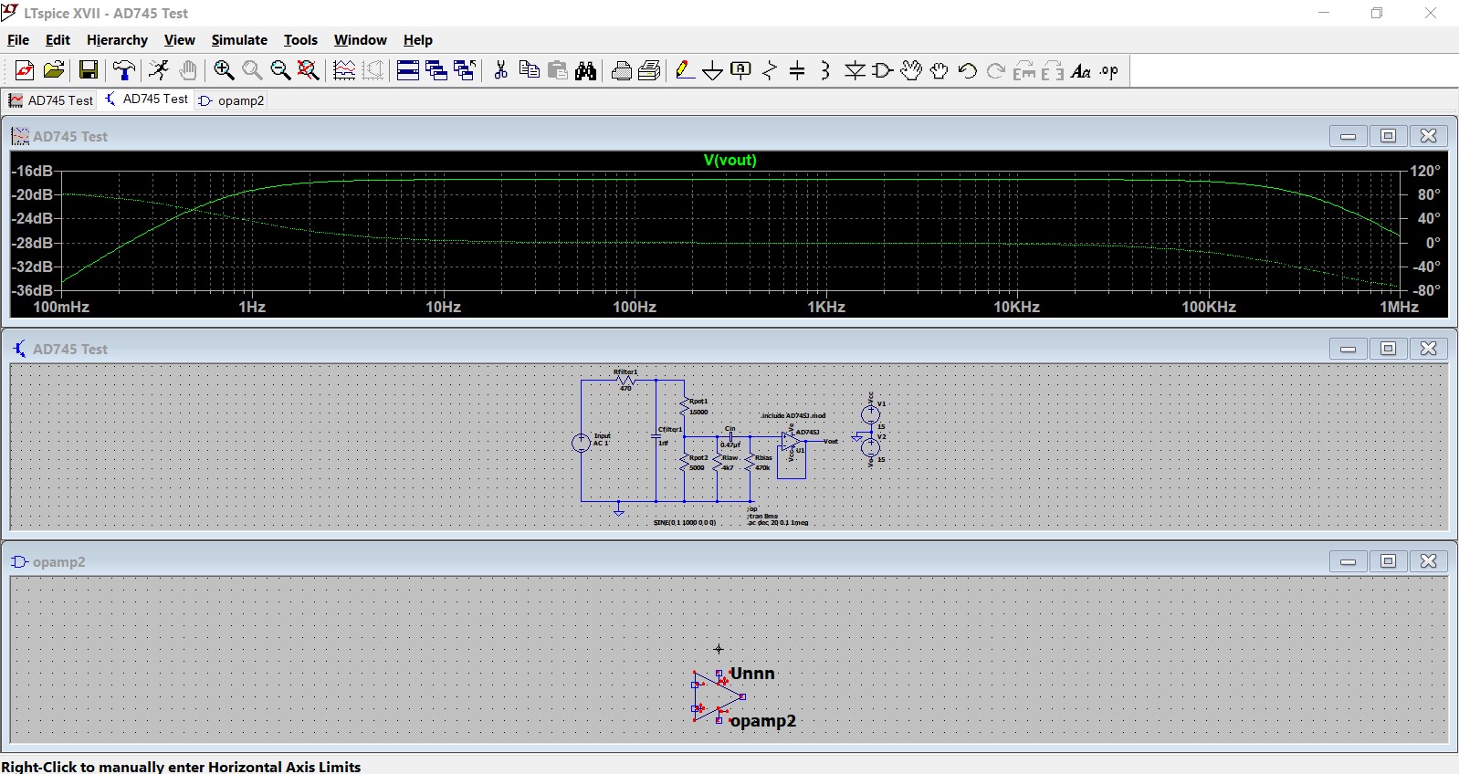
Task: Open the View menu
Action: pyautogui.click(x=180, y=40)
